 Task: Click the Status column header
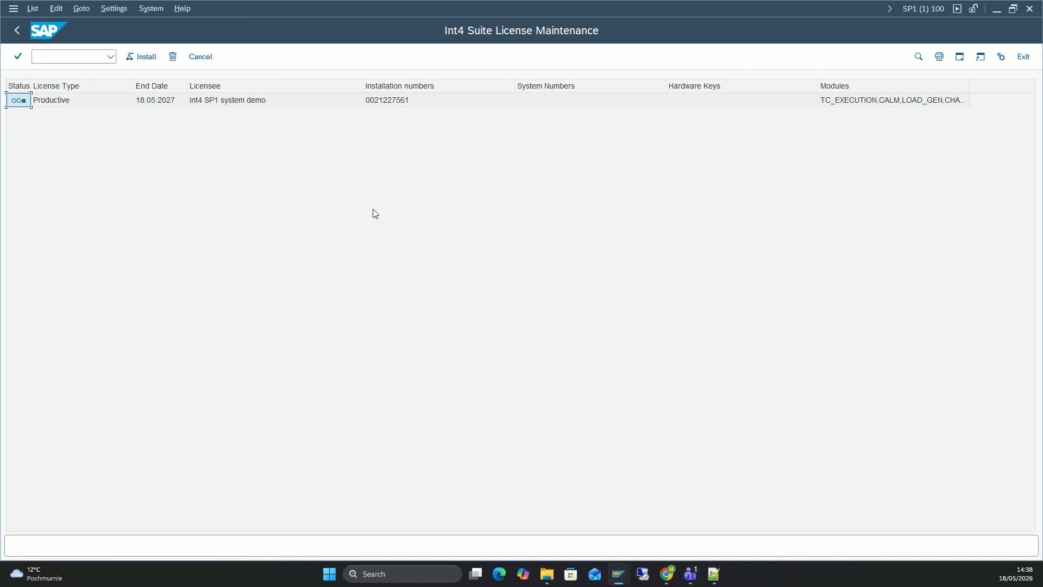(19, 86)
